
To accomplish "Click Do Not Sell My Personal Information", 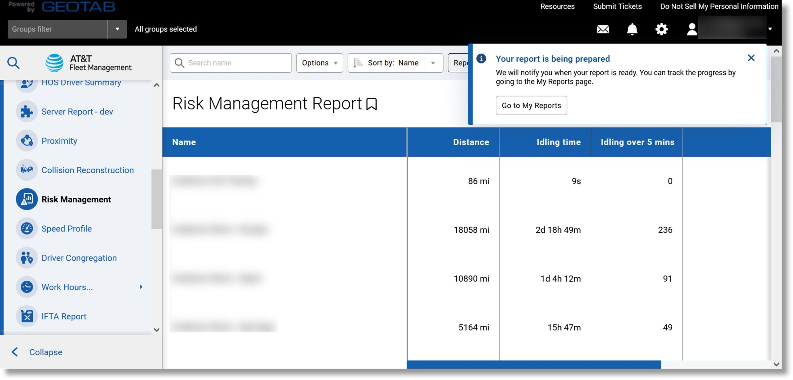I will (719, 6).
